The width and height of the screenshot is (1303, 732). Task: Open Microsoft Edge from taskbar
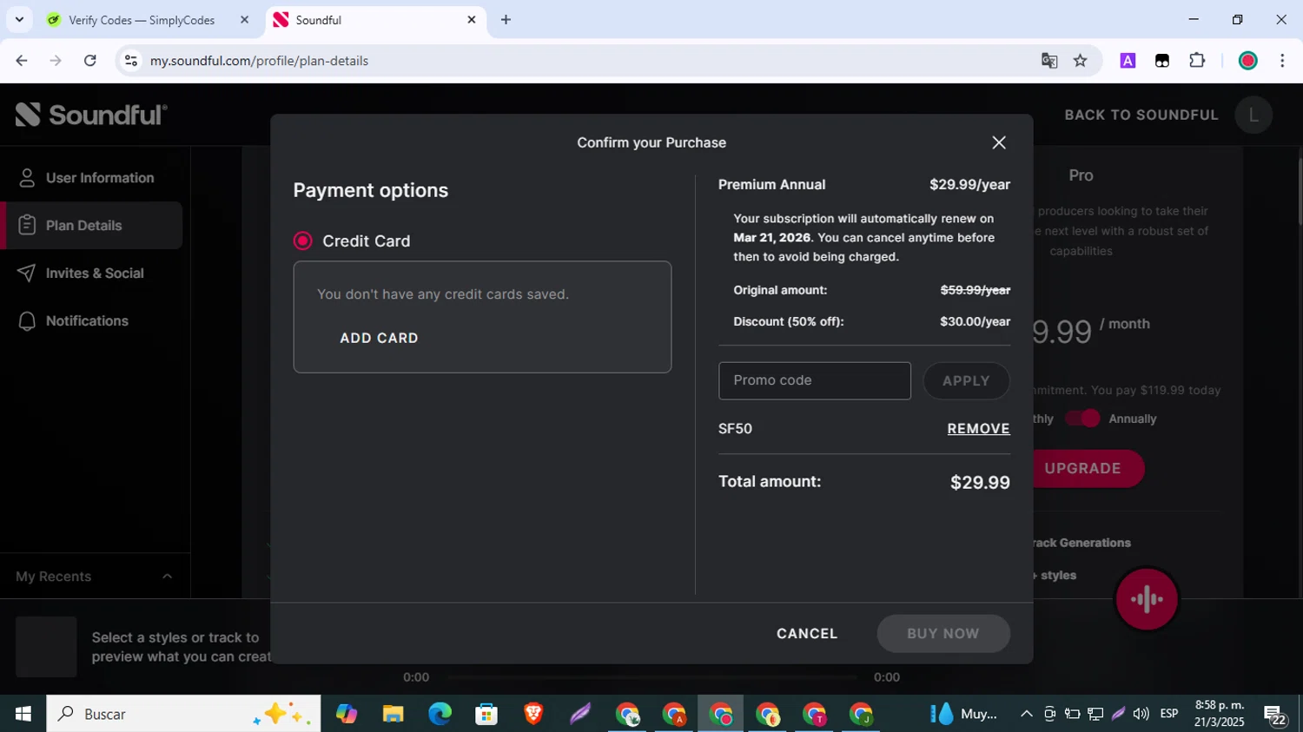pyautogui.click(x=440, y=714)
